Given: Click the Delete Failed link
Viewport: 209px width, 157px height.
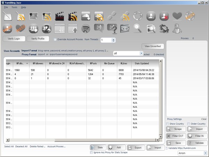Looking at the screenshot, I should pos(38,147).
